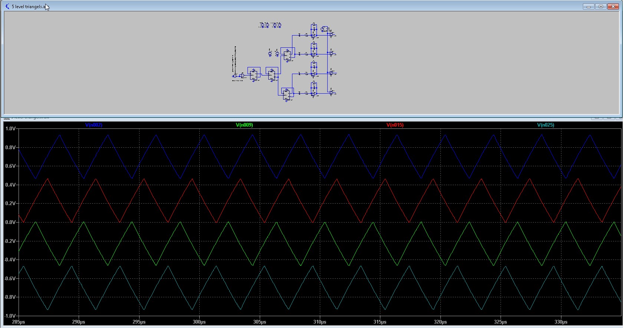Click the 1.0V vertical axis label
This screenshot has width=623, height=328.
(10, 129)
